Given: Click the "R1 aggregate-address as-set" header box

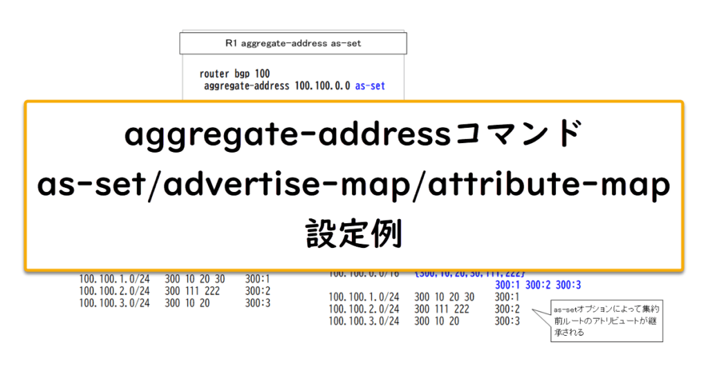Looking at the screenshot, I should 293,44.
